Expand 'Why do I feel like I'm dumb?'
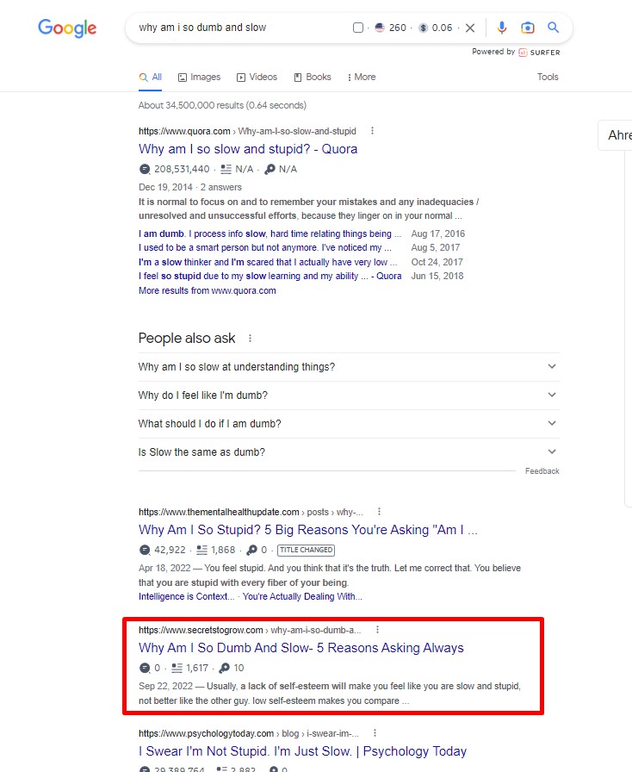632x772 pixels. point(349,395)
